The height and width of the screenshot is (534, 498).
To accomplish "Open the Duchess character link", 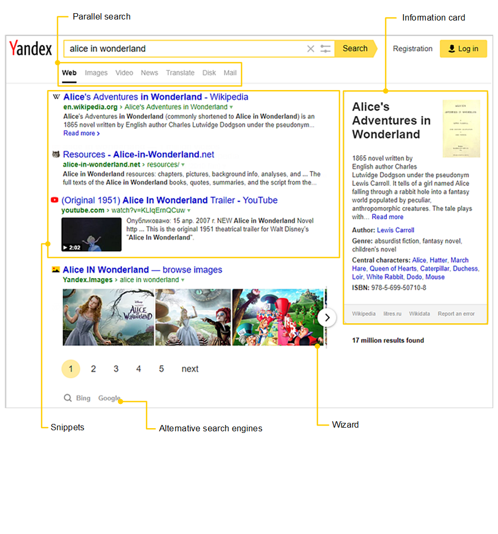I will coord(466,269).
